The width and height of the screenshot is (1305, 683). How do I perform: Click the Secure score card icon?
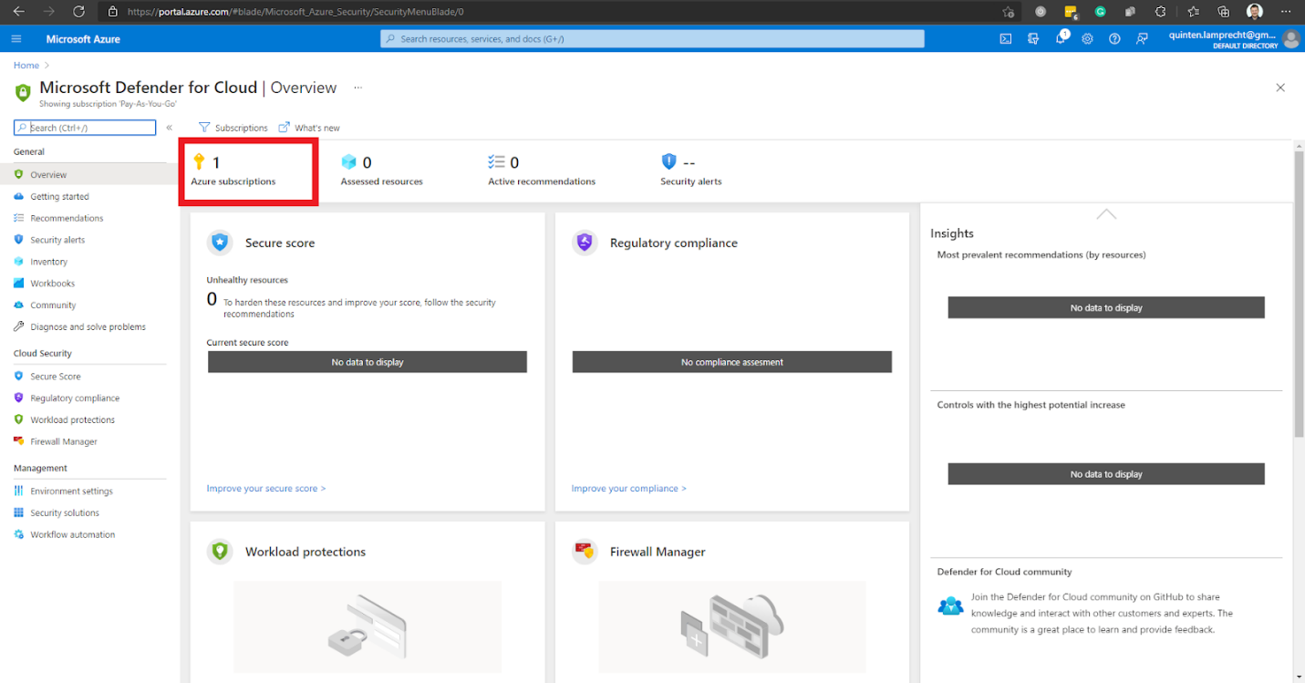click(x=220, y=243)
